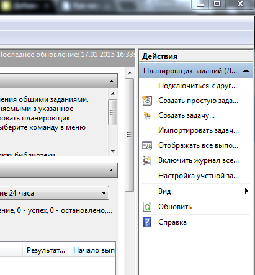Click the Результат column header
This screenshot has width=255, height=275.
pos(46,250)
